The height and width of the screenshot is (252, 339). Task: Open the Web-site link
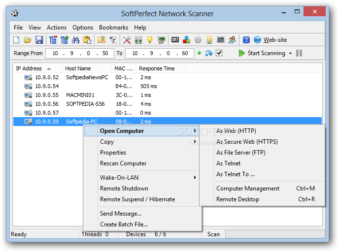(x=275, y=40)
